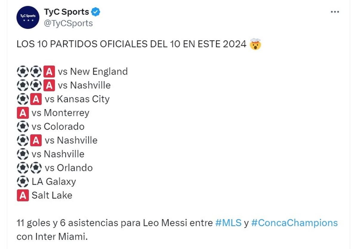Click the red A icon beside Kansas City

tap(36, 99)
